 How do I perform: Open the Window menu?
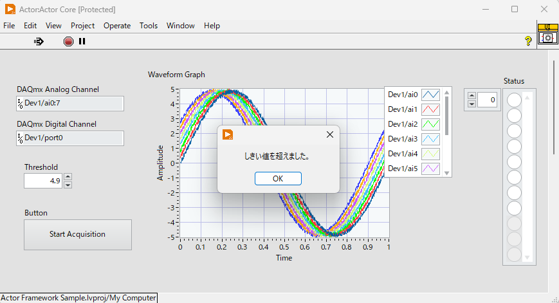[181, 26]
